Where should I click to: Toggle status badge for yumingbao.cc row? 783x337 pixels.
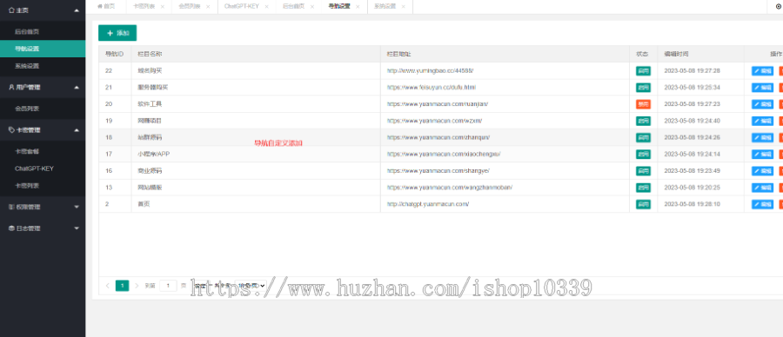(x=643, y=71)
